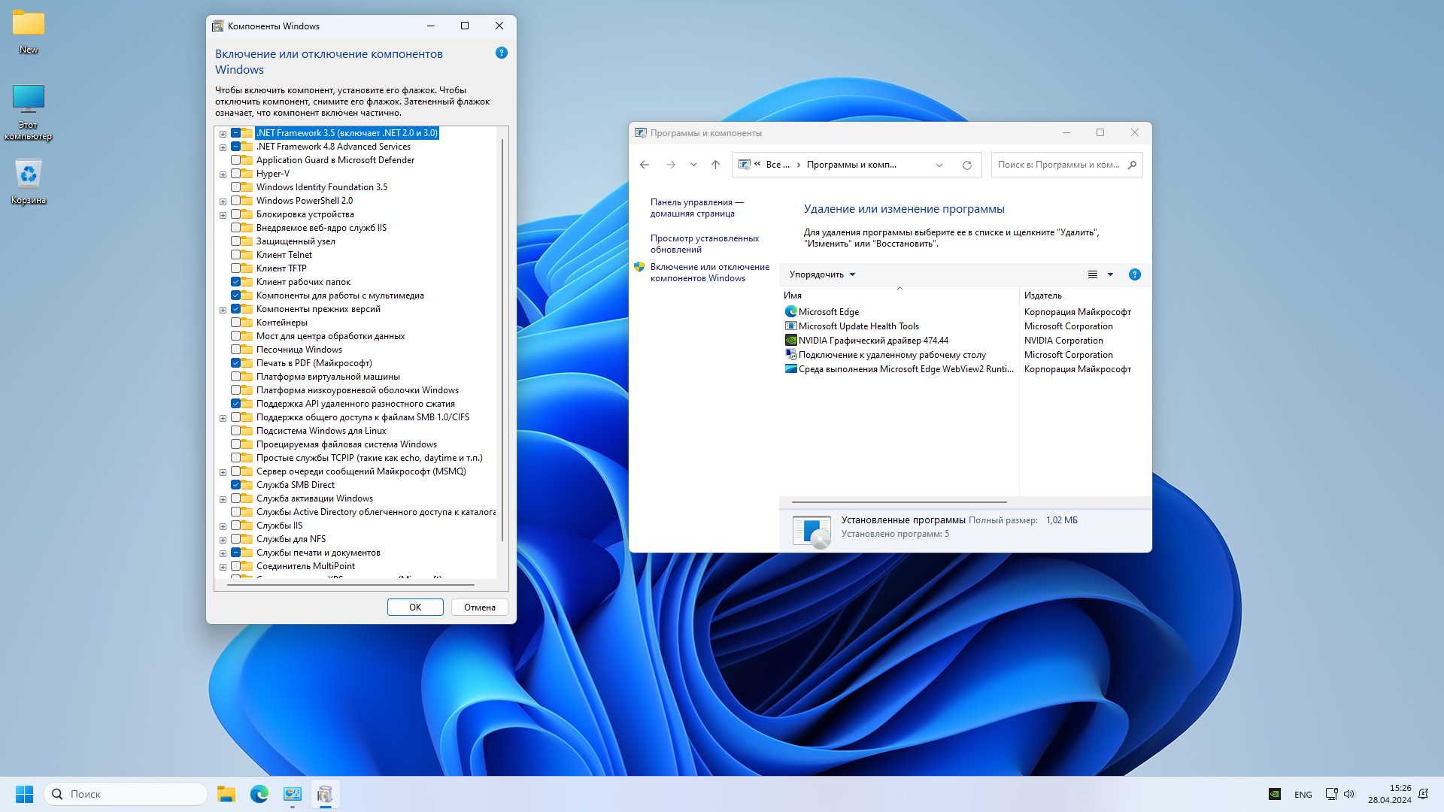Open File Explorer from the taskbar
The width and height of the screenshot is (1444, 812).
[226, 794]
